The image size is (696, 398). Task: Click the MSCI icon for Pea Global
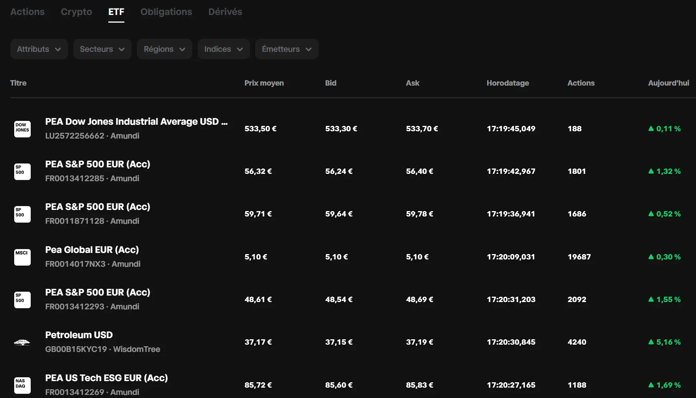tap(22, 257)
